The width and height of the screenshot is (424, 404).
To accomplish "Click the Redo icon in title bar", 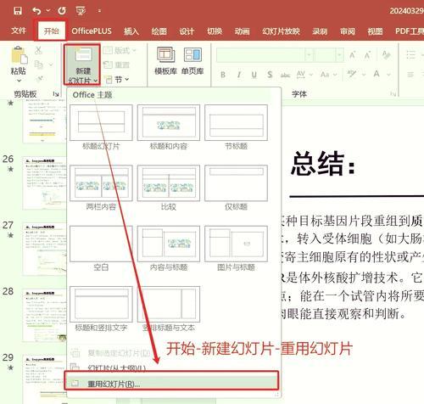I will click(62, 11).
